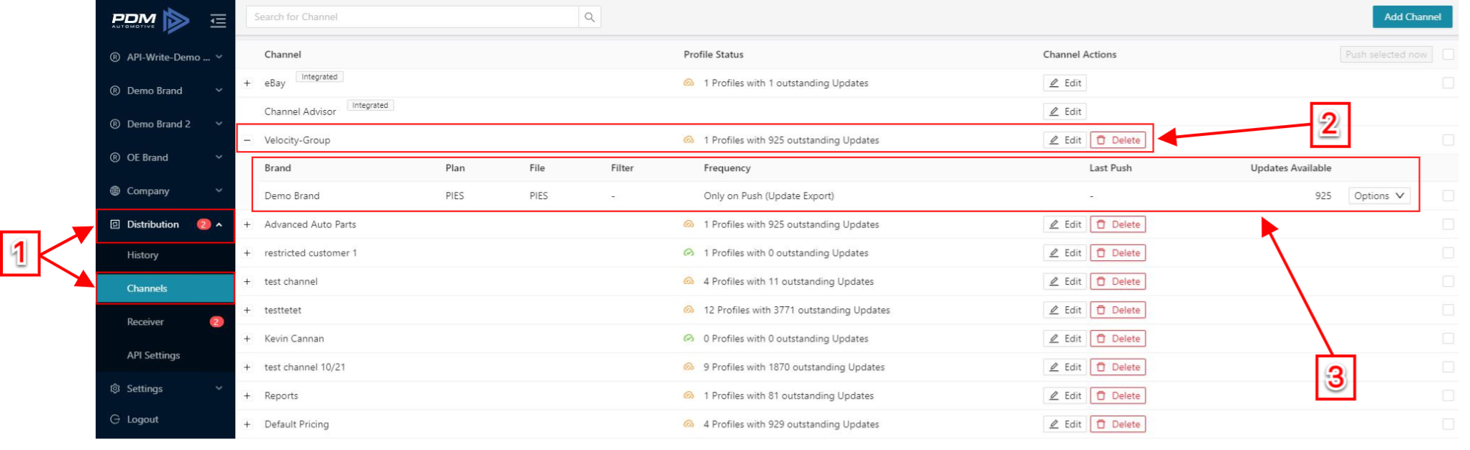Check the Advanced Auto Parts checkbox
Screen dimensions: 1470x450
tap(1448, 224)
